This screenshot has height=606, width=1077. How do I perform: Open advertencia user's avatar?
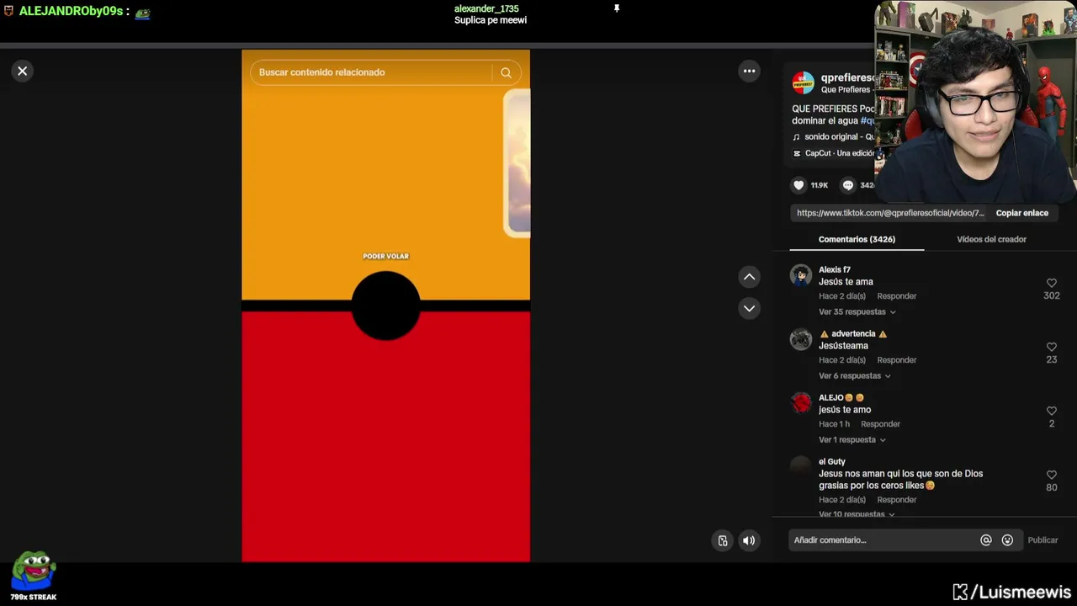tap(801, 339)
